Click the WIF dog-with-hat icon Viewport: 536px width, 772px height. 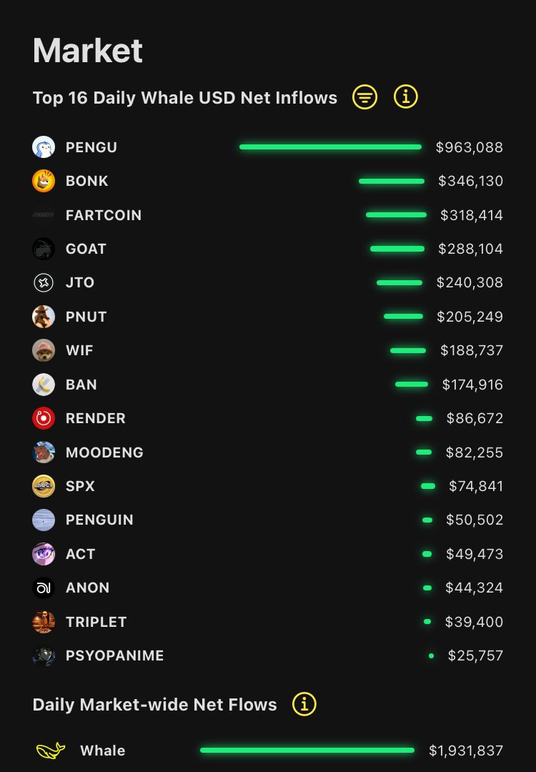pyautogui.click(x=44, y=350)
